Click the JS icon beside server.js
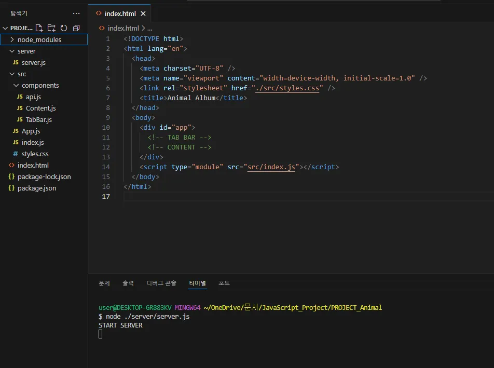494x368 pixels. [16, 62]
